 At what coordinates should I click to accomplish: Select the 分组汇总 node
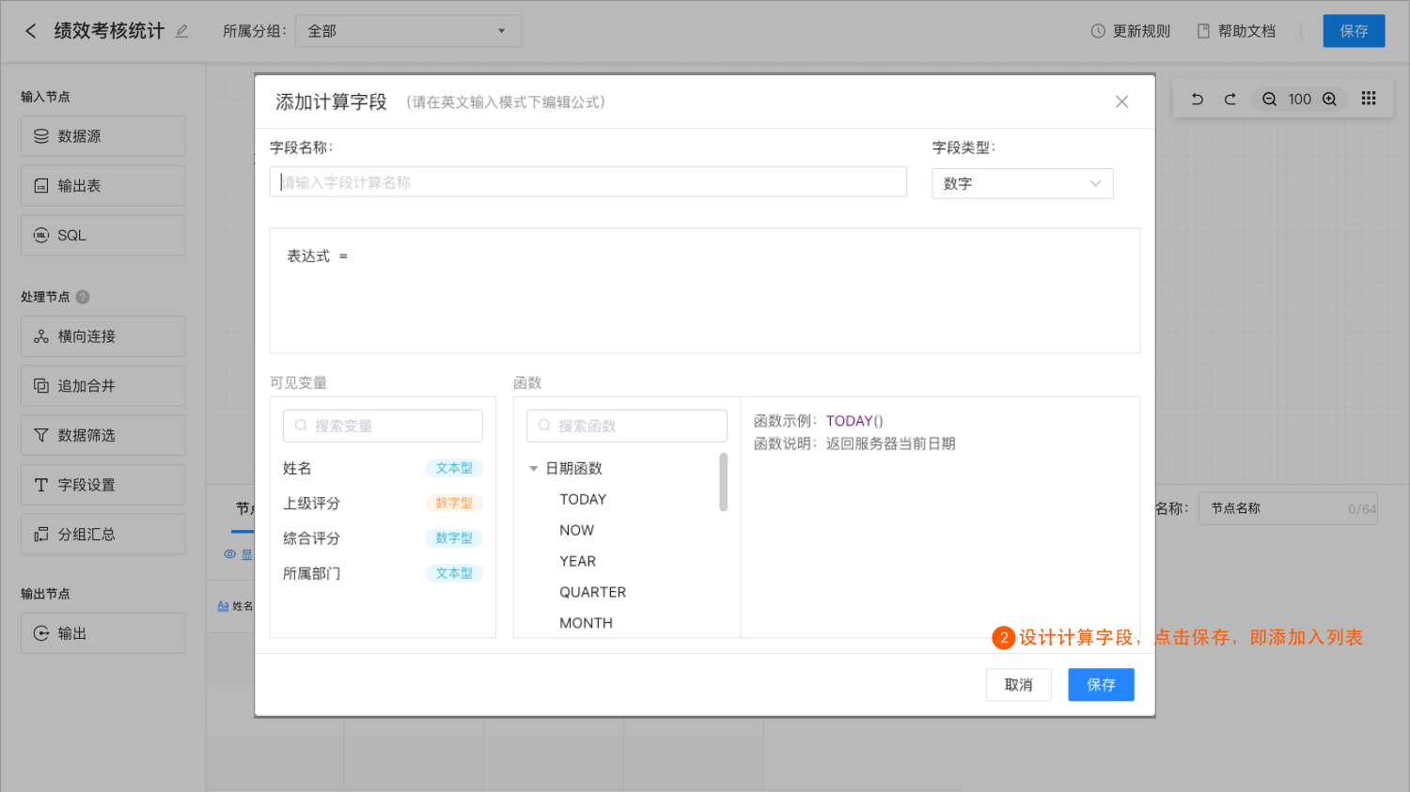(x=103, y=535)
